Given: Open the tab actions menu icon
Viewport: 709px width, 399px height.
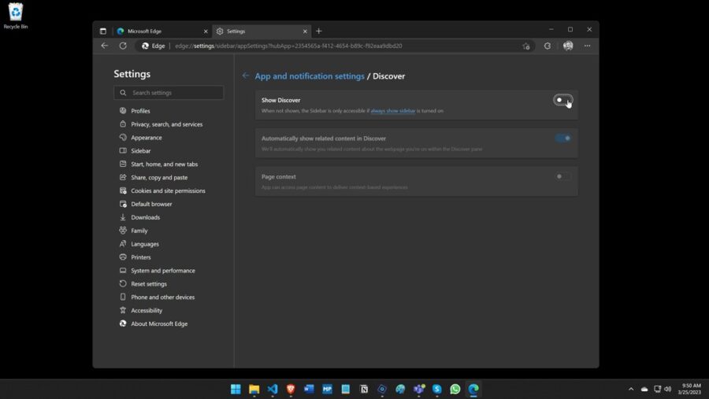Looking at the screenshot, I should 103,31.
